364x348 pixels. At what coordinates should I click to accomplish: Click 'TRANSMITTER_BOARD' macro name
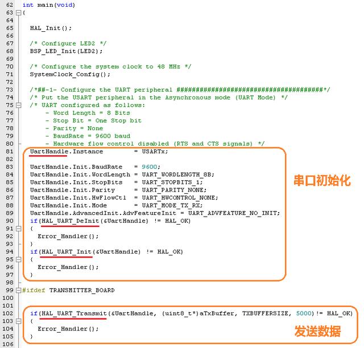(x=82, y=291)
